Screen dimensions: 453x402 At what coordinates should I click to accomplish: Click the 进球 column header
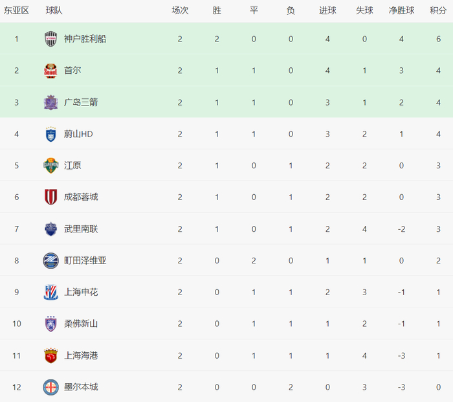(328, 11)
